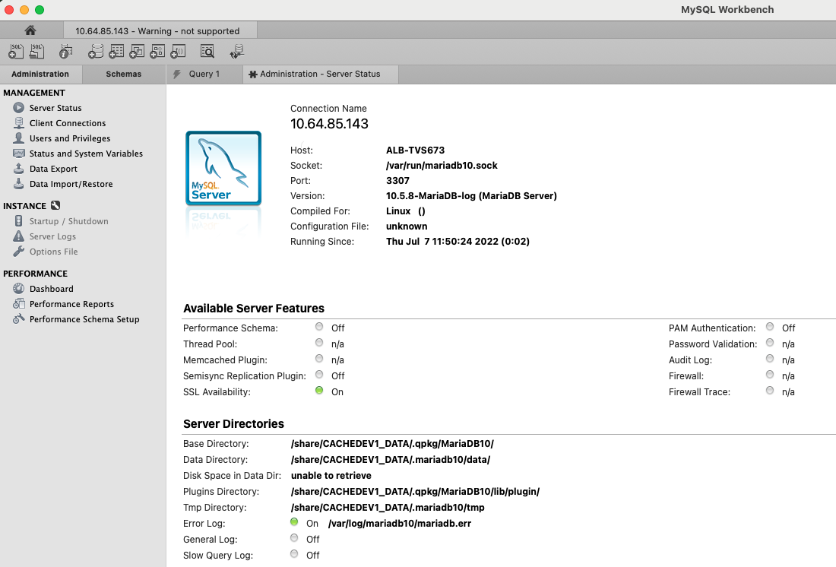Click Password Validation status indicator
836x567 pixels.
(770, 343)
